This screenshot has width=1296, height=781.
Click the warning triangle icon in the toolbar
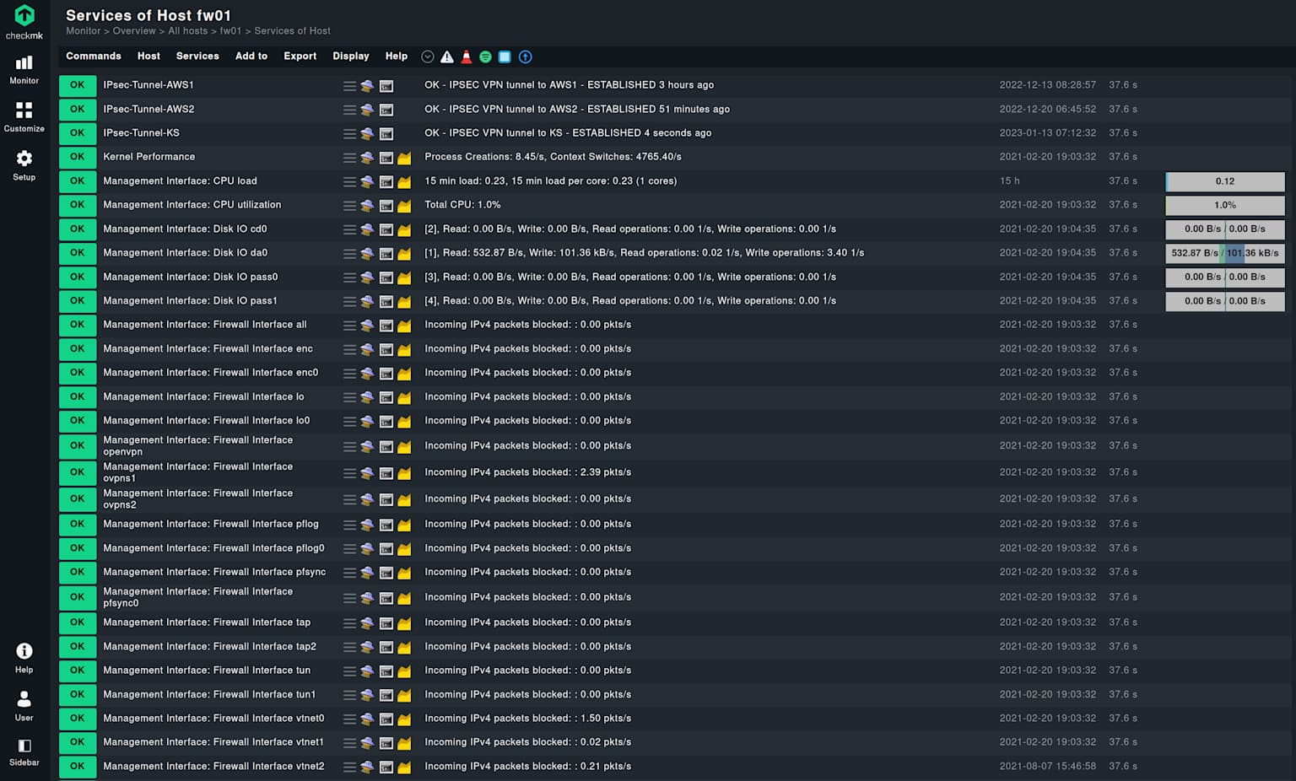click(x=446, y=57)
